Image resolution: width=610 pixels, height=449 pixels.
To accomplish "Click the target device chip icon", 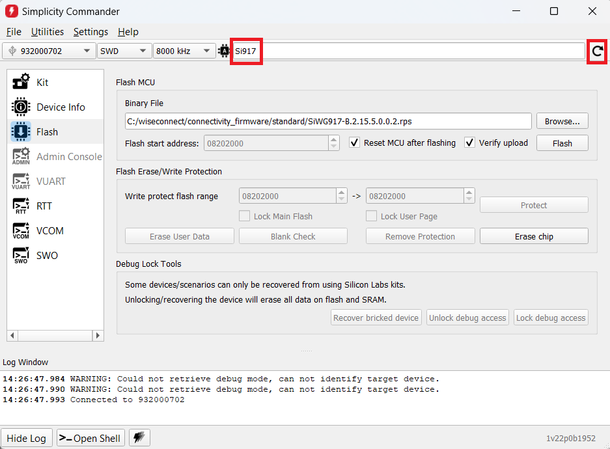I will (x=225, y=51).
